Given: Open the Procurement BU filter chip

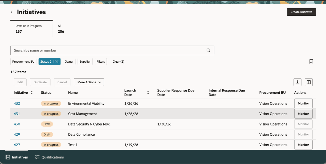Looking at the screenshot, I should pos(23,61).
